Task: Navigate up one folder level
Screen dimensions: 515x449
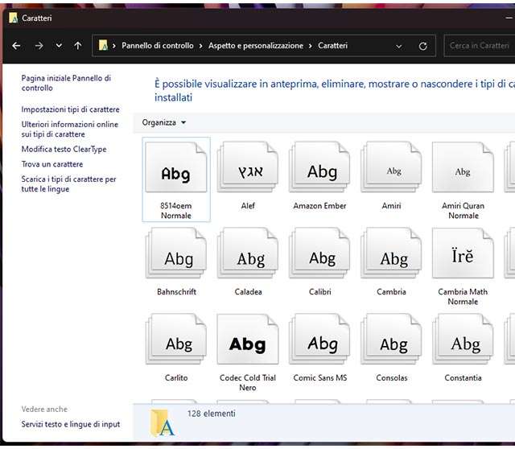Action: 77,46
